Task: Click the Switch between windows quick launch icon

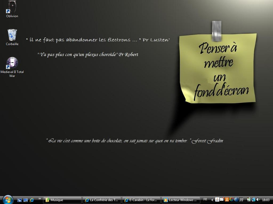Action: click(x=19, y=200)
